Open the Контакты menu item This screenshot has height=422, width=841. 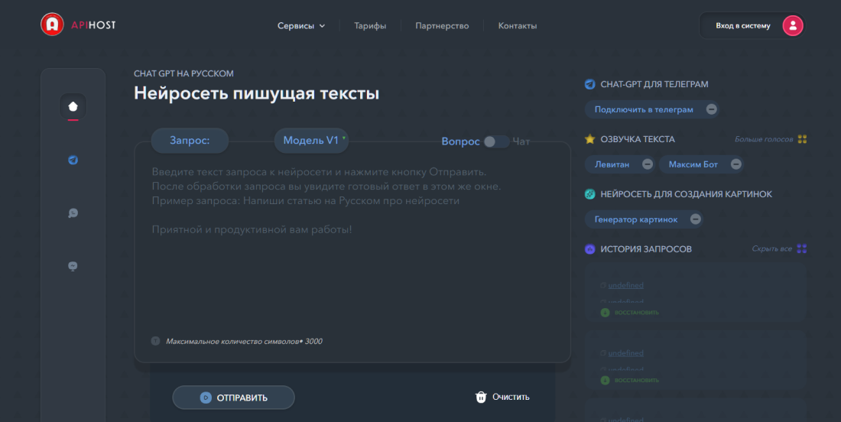(x=518, y=26)
